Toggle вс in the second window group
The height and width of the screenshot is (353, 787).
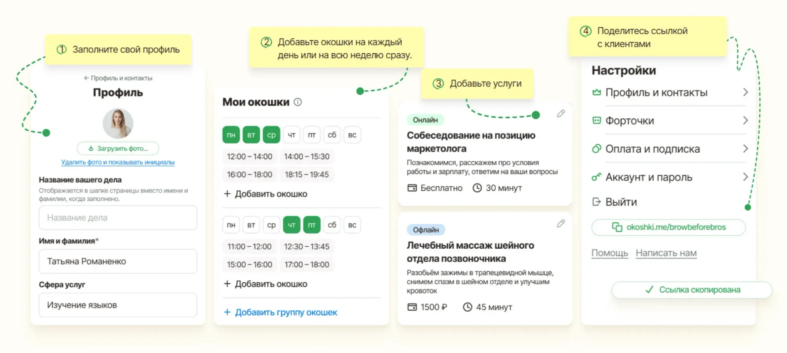click(352, 225)
